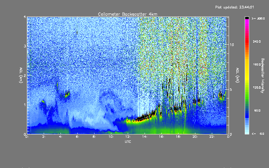Click the 'AGL (kft)' right axis label
Screen dimensions: 269x168
click(x=237, y=75)
